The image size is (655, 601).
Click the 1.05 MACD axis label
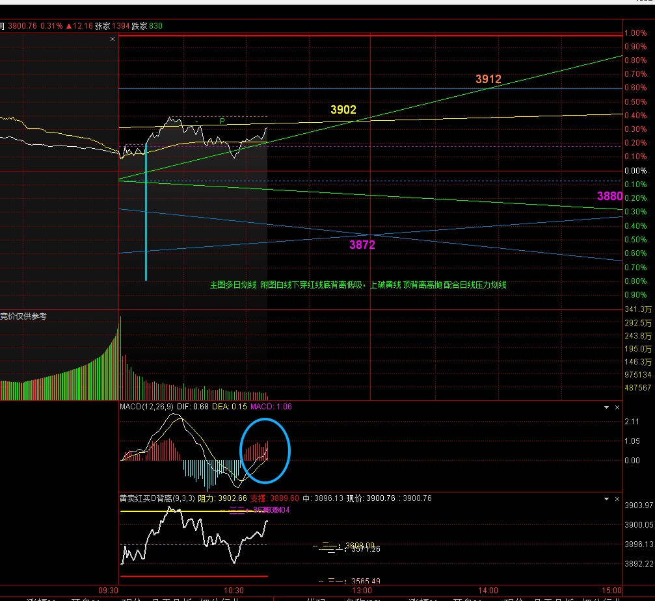pyautogui.click(x=632, y=441)
